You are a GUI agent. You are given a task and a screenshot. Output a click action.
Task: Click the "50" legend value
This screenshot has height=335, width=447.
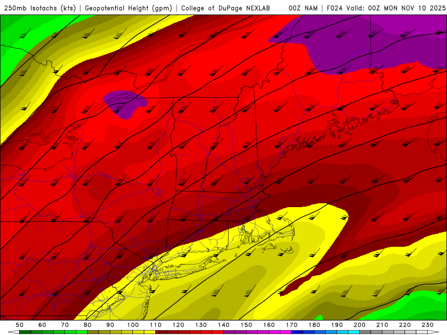(20, 325)
